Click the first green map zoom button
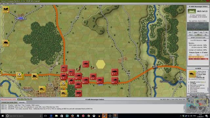Screen dimensions: 210x118 (x=19, y=99)
